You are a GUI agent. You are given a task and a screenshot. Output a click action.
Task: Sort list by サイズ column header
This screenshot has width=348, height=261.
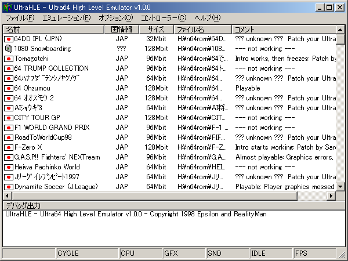coord(155,29)
